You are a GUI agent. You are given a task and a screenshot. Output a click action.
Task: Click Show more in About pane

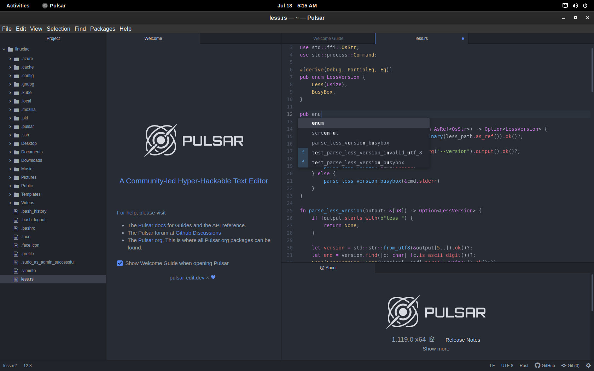point(436,349)
